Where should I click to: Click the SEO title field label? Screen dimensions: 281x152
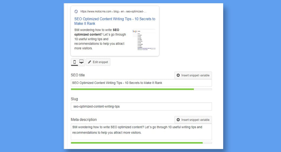pyautogui.click(x=78, y=75)
